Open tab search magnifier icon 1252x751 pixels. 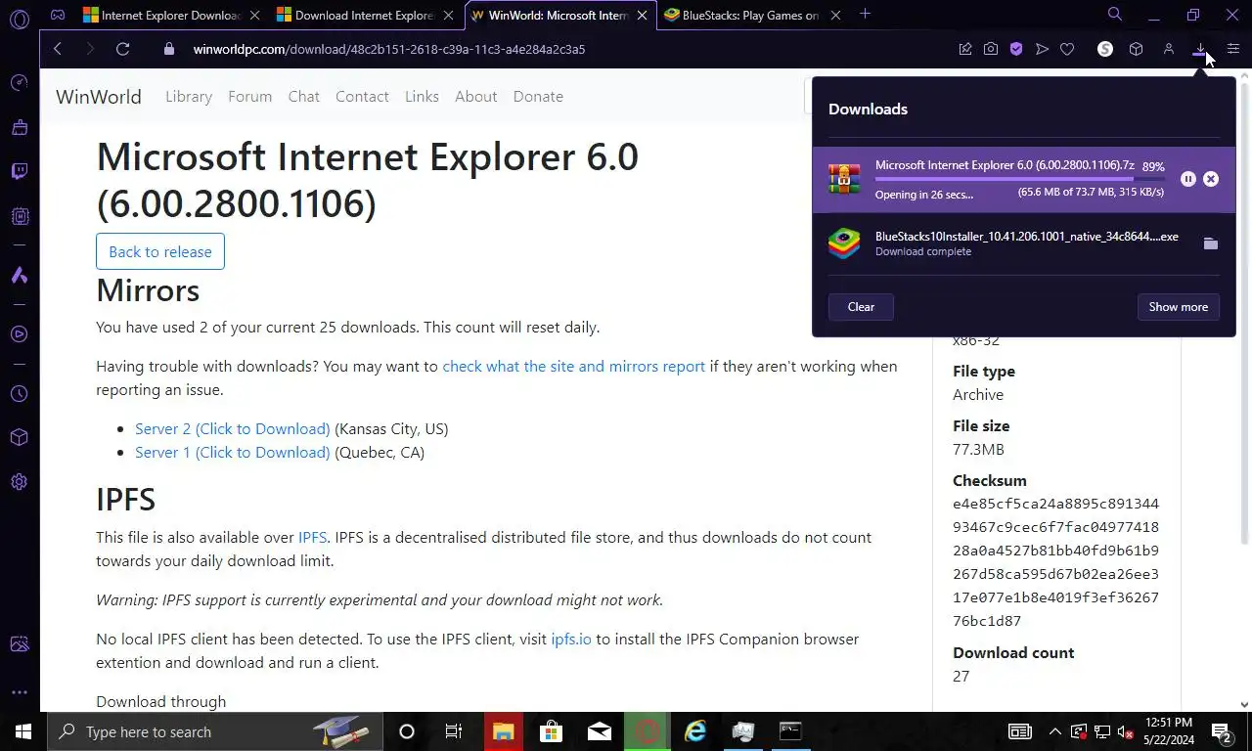point(1114,15)
